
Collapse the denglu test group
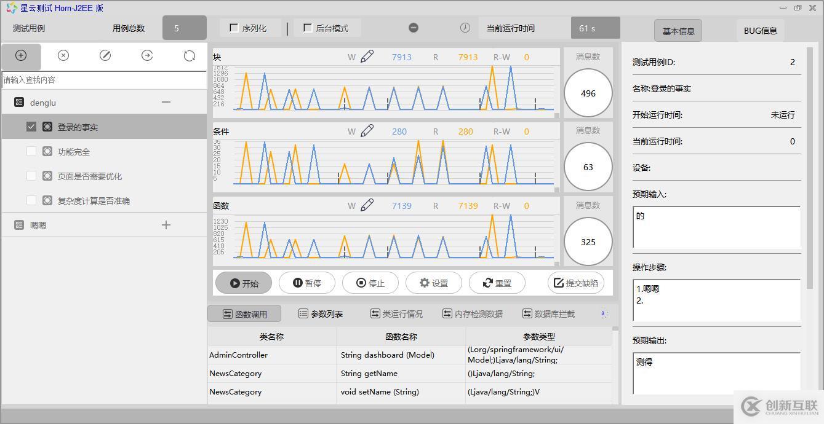coord(166,102)
